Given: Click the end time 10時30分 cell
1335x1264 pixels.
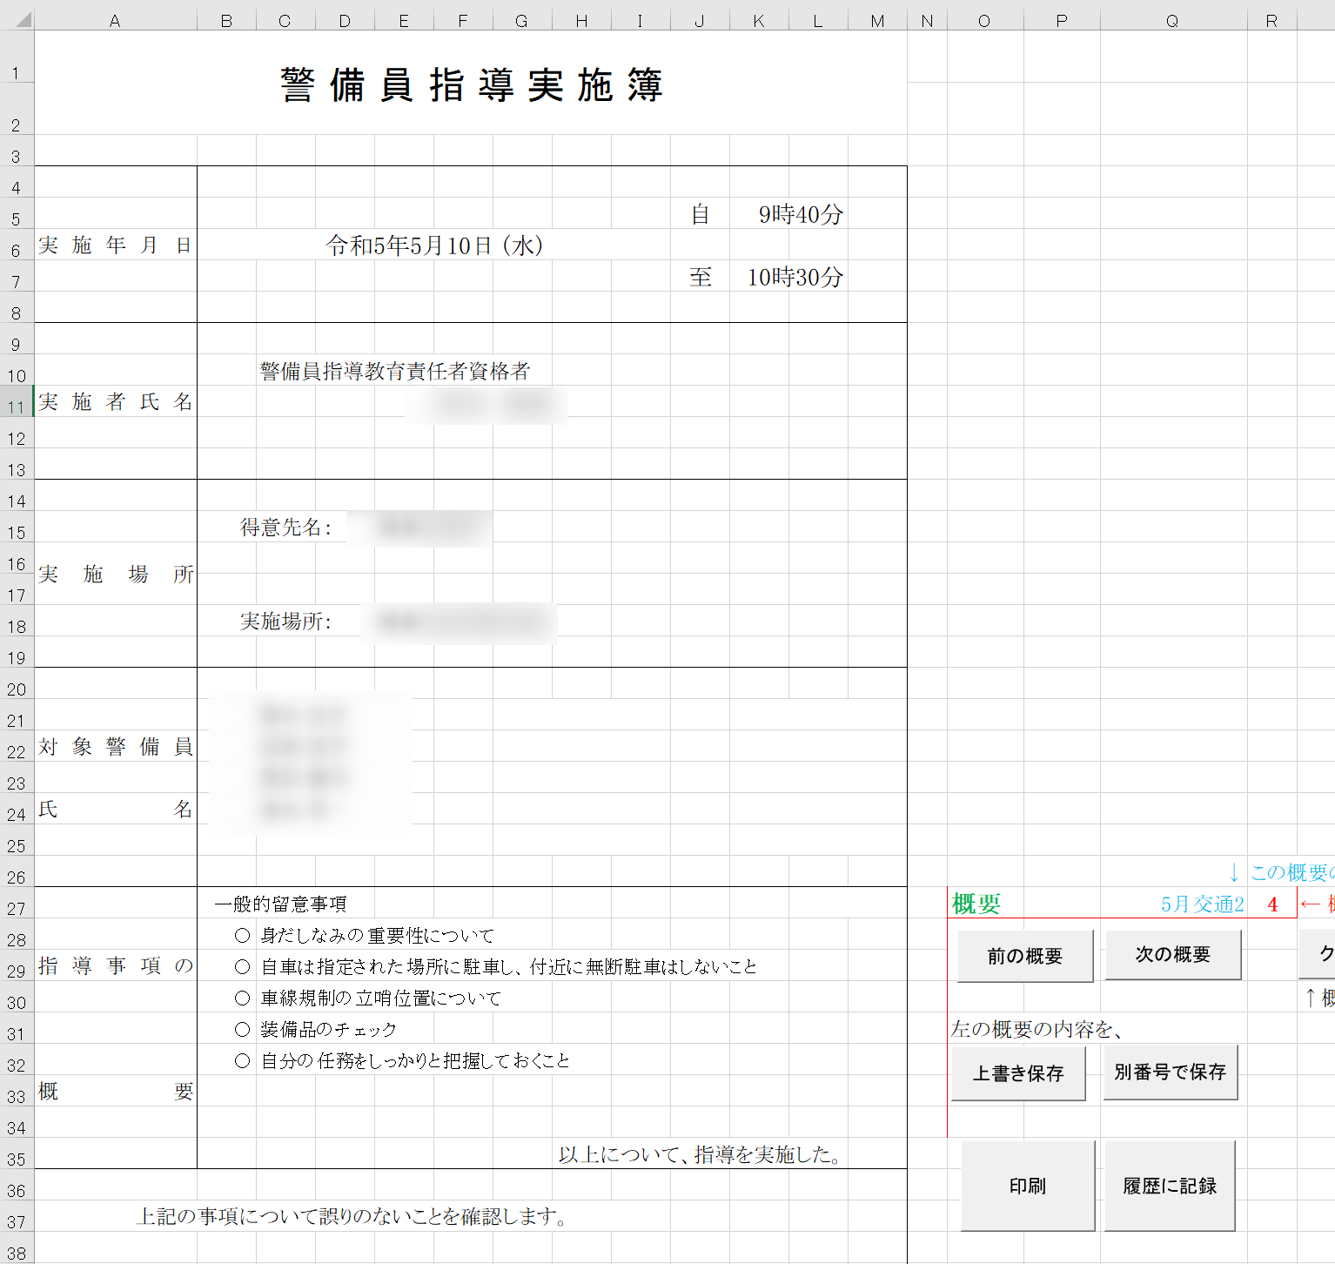Looking at the screenshot, I should [795, 278].
